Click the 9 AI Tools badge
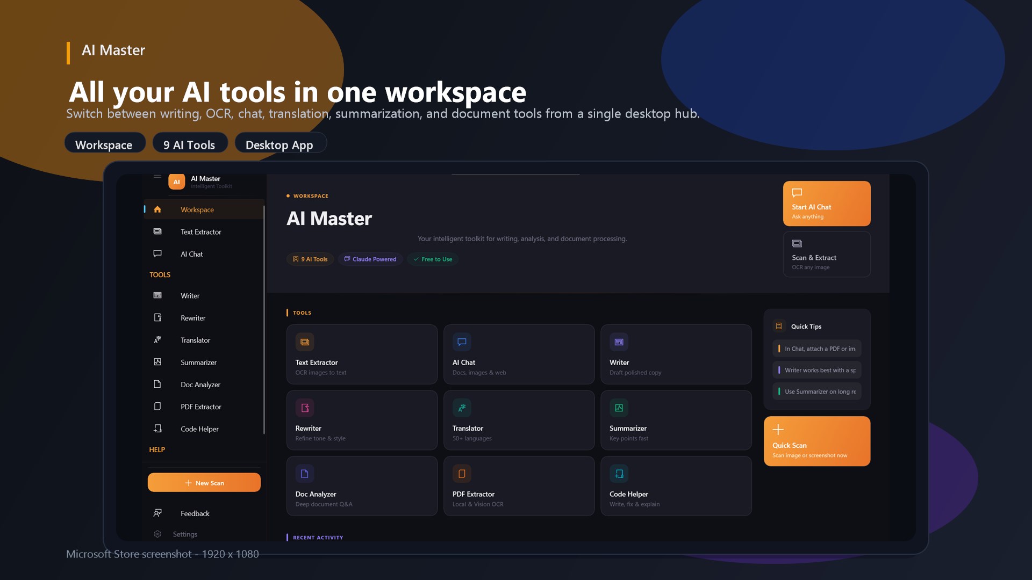 (x=310, y=259)
